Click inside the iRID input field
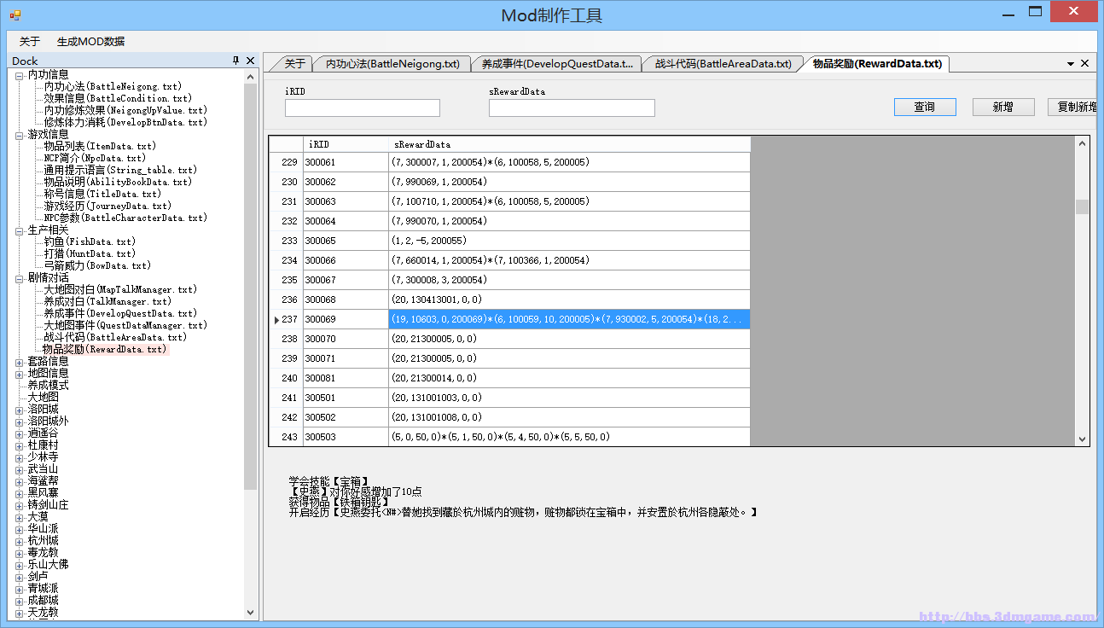The image size is (1104, 628). click(x=363, y=108)
